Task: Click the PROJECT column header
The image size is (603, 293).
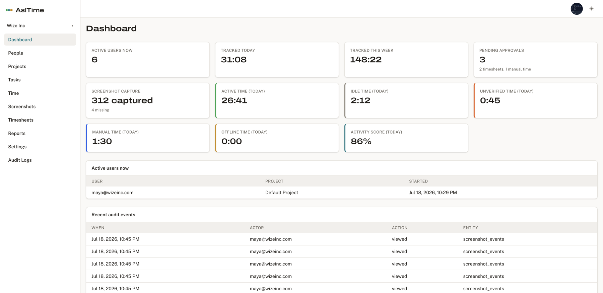Action: (274, 181)
